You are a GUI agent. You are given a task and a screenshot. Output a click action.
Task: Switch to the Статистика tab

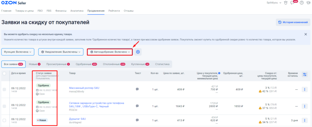pos(162,64)
